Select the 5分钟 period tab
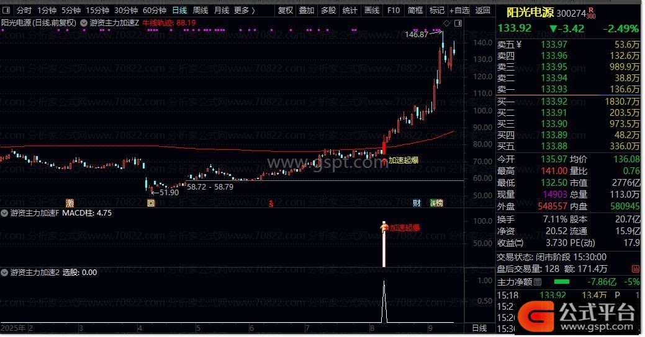Screen dimensions: 645x337 point(71,11)
